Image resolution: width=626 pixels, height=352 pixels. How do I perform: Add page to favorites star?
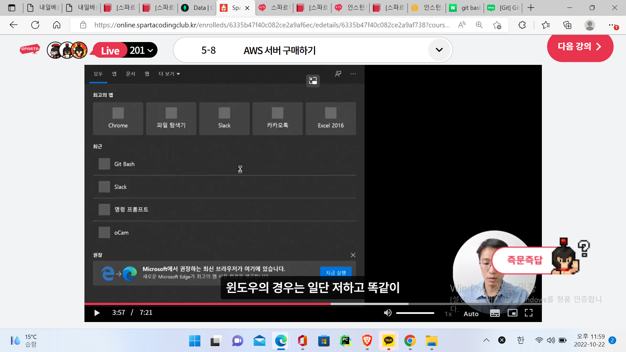pos(497,25)
